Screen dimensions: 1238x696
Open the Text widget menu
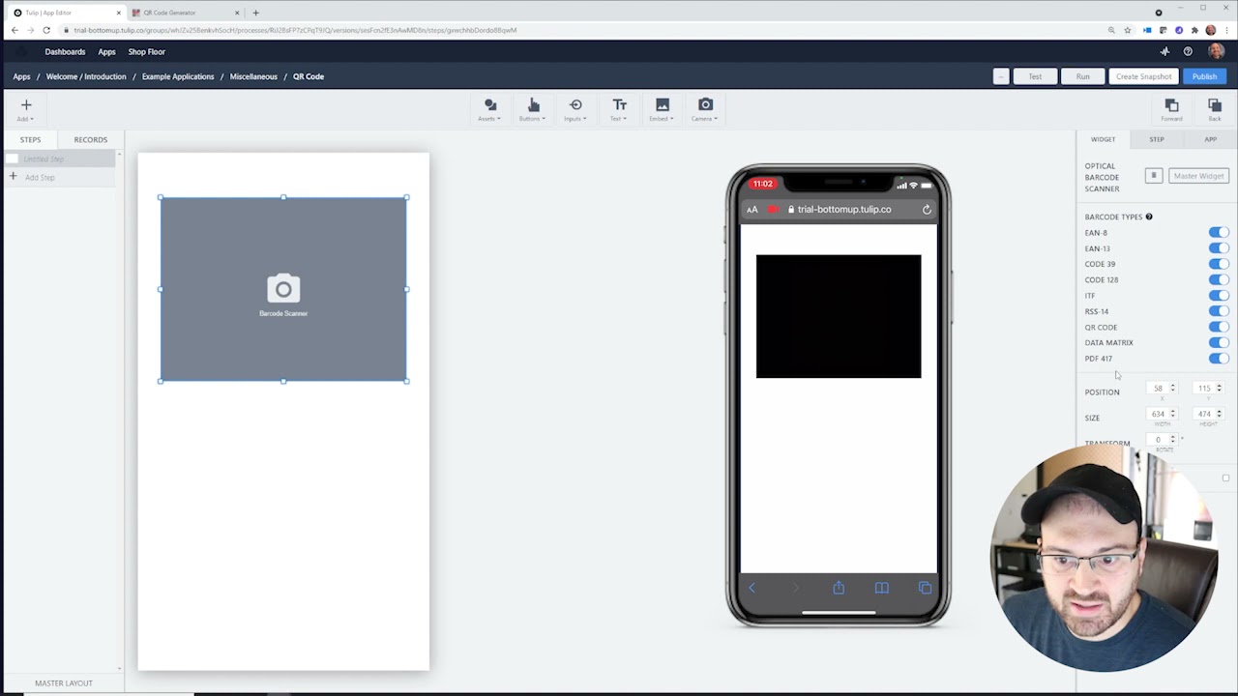619,109
